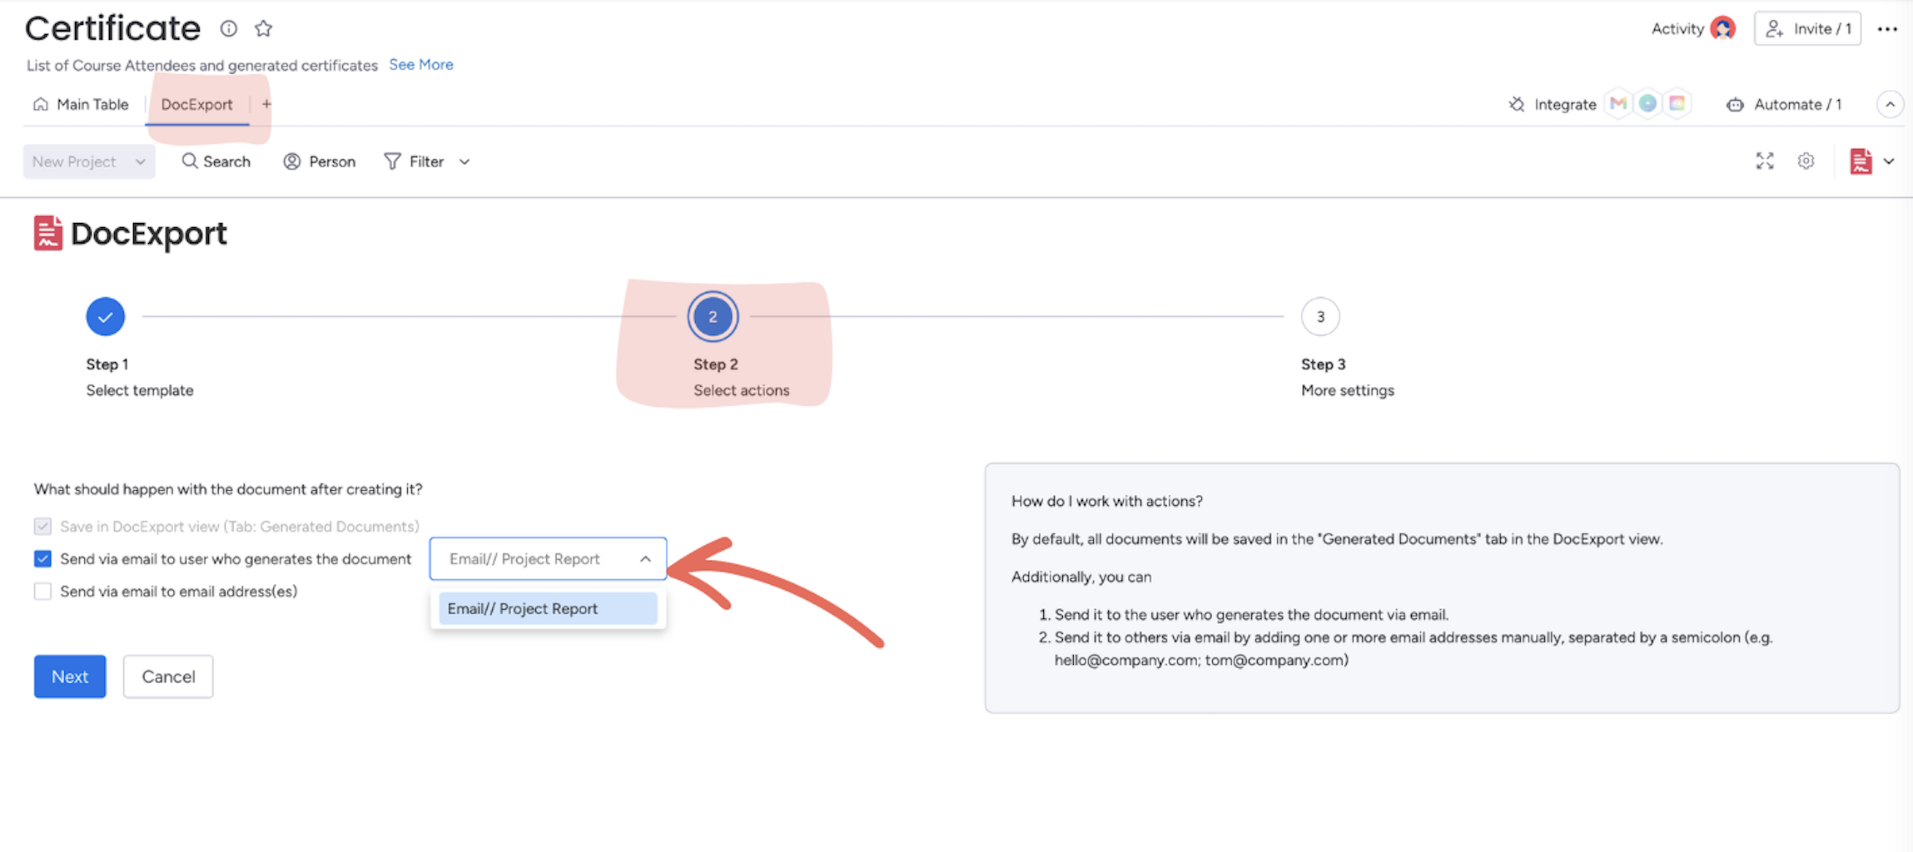Click the search magnifier icon
The image size is (1913, 852).
pos(190,161)
